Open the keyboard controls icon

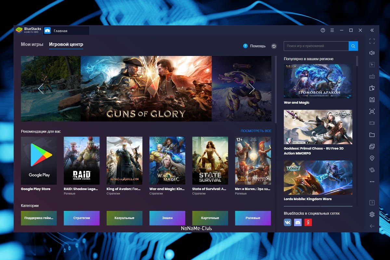click(372, 76)
